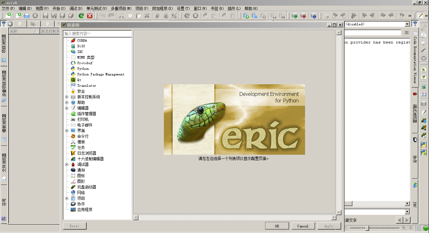Viewport: 429px width, 233px height.
Task: Click the Open file printer-like blue icon
Action: click(27, 15)
